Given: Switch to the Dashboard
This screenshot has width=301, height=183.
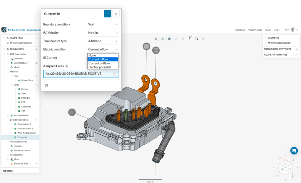Looking at the screenshot, I should (240, 30).
